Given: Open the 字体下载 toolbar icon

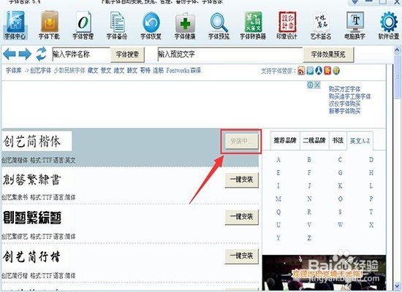Looking at the screenshot, I should [x=49, y=25].
